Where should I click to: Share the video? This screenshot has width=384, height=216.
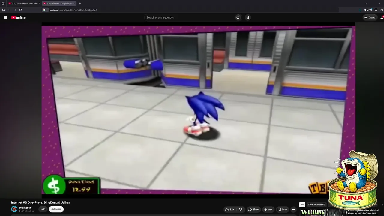[253, 210]
